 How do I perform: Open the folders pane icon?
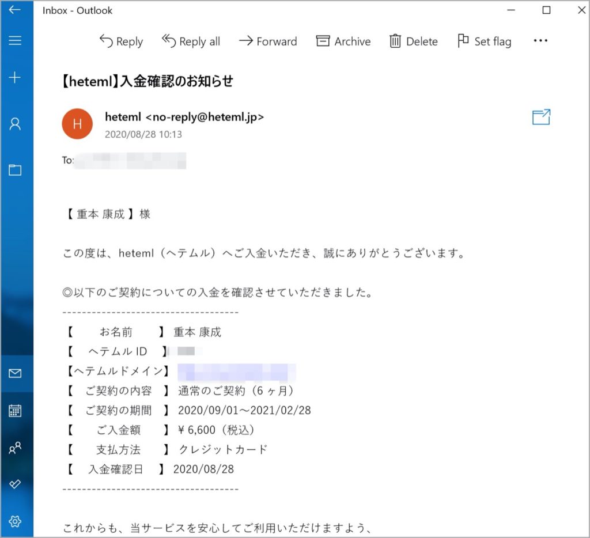point(14,170)
